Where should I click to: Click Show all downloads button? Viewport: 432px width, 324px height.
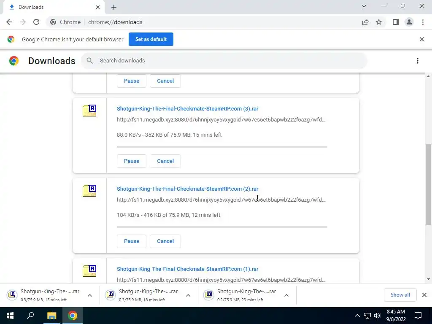(x=400, y=295)
